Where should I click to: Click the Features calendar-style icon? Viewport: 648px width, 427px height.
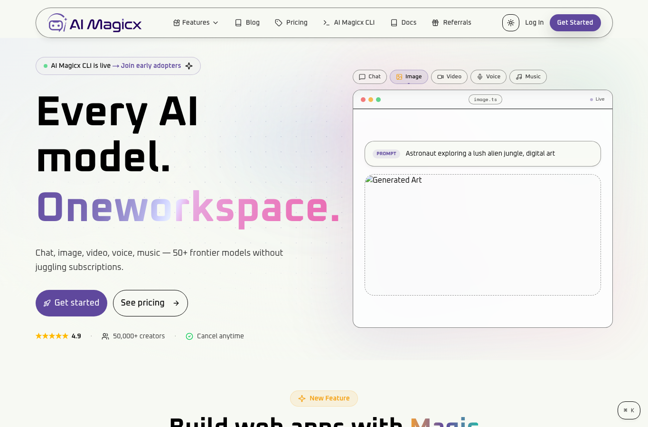[177, 23]
